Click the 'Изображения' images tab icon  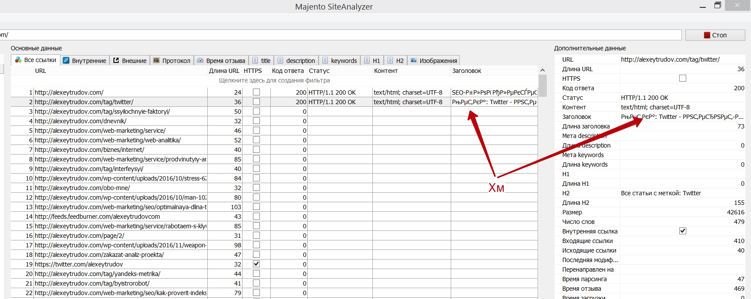tap(414, 60)
